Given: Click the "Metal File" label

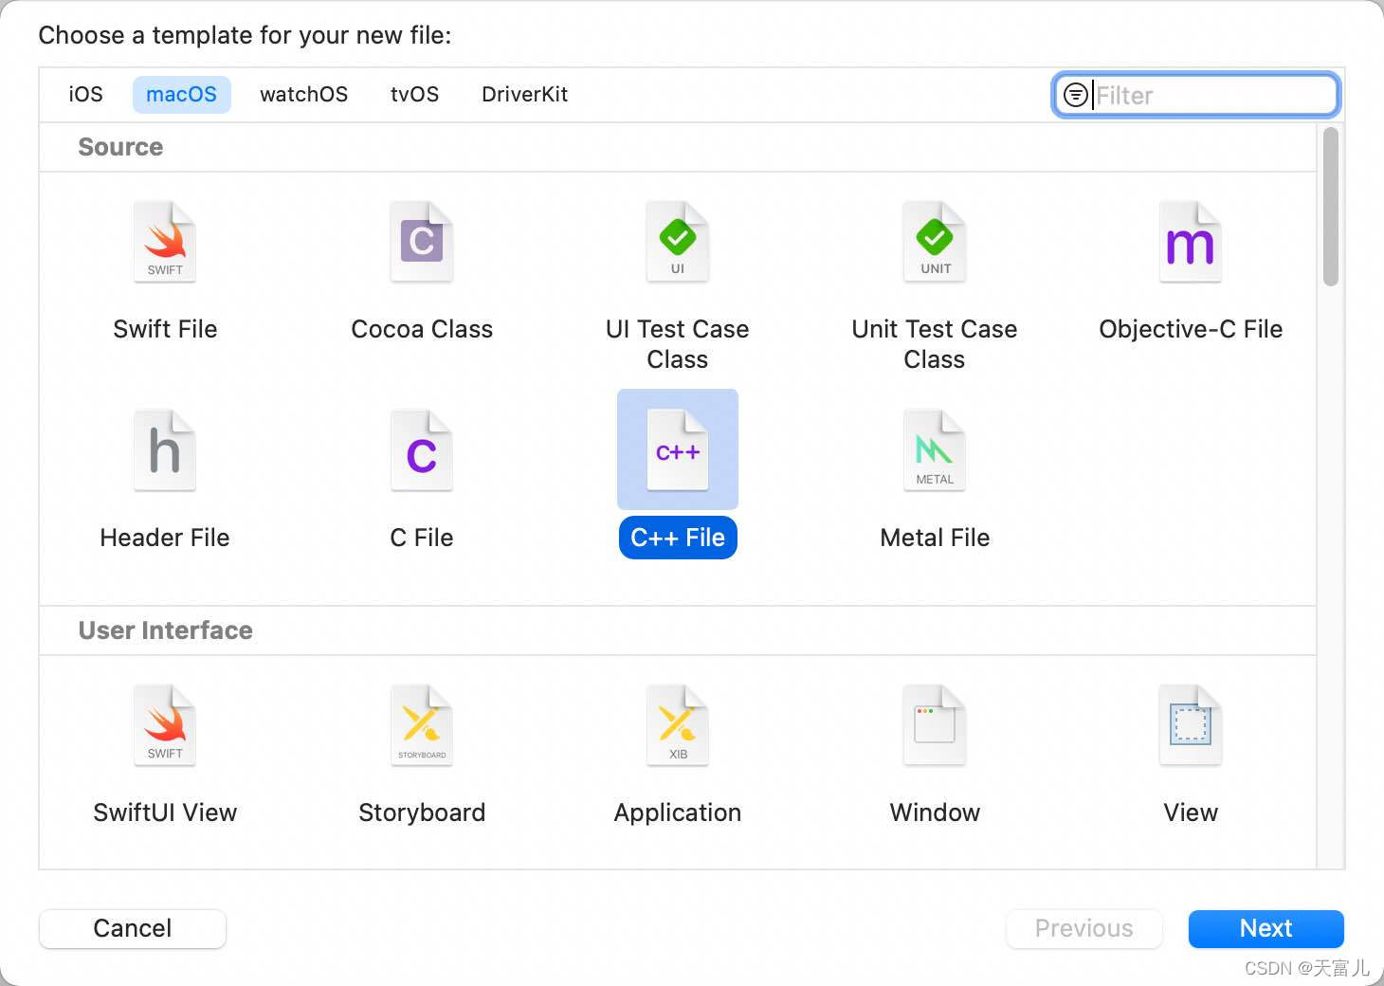Looking at the screenshot, I should pyautogui.click(x=935, y=538).
